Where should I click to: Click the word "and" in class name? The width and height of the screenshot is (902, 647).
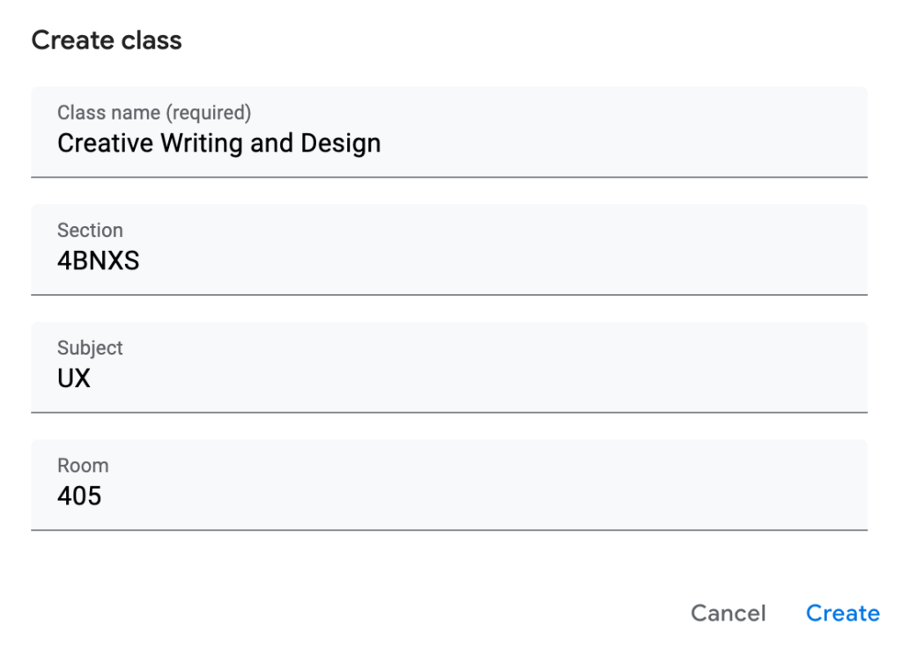[271, 143]
